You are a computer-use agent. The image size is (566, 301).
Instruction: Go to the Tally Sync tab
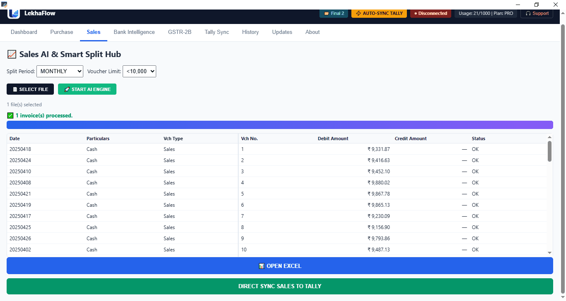217,32
